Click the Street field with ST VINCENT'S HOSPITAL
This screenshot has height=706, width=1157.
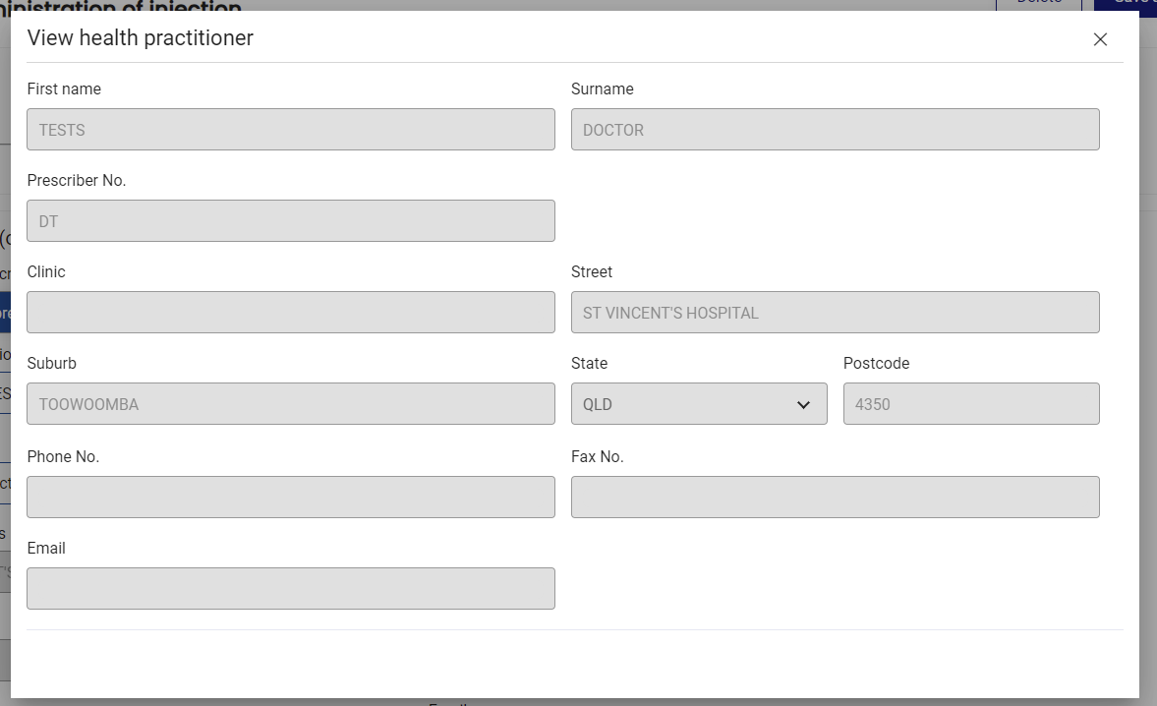pos(836,313)
